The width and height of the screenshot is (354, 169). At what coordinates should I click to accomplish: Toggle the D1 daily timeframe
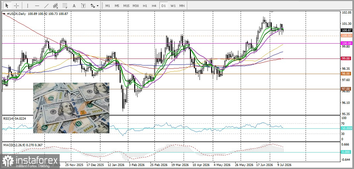(163, 6)
